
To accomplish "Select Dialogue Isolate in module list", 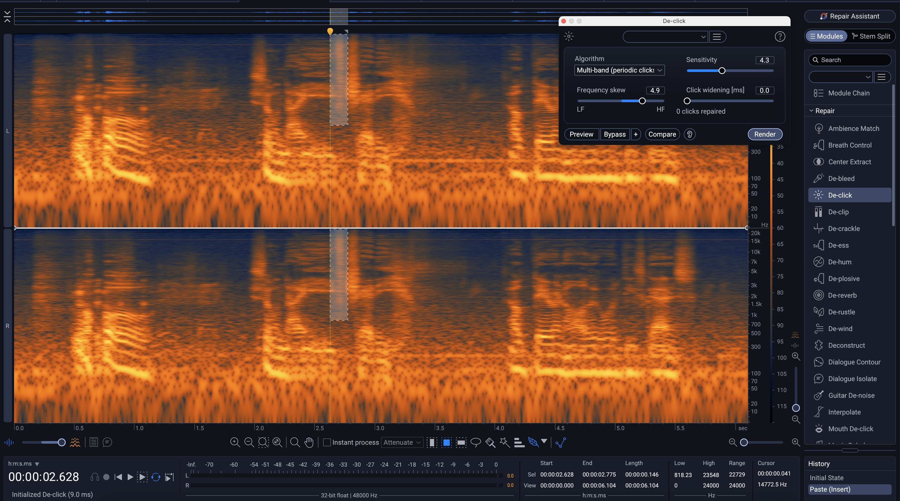I will (x=850, y=379).
